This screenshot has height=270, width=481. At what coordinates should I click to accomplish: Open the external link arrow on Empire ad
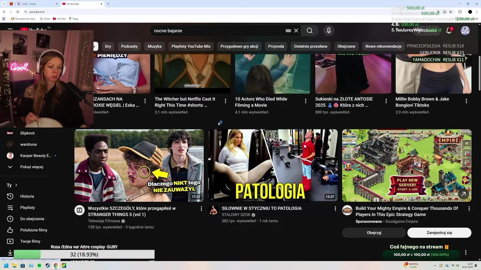pos(463,194)
